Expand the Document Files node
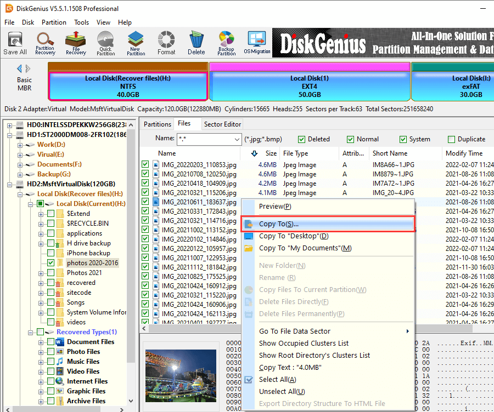Viewport: 494px width, 412px height. 41,342
